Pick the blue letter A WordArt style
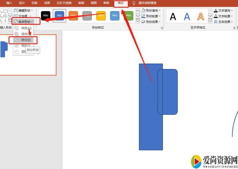 (x=187, y=16)
